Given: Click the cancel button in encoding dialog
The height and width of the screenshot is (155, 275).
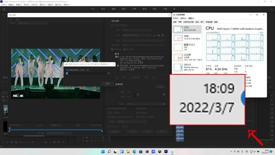Looking at the screenshot, I should click(x=107, y=84).
